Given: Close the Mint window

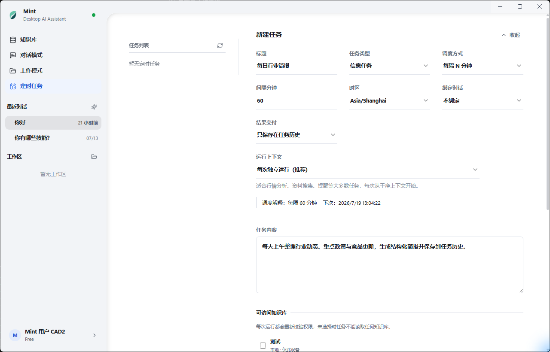Looking at the screenshot, I should (540, 6).
